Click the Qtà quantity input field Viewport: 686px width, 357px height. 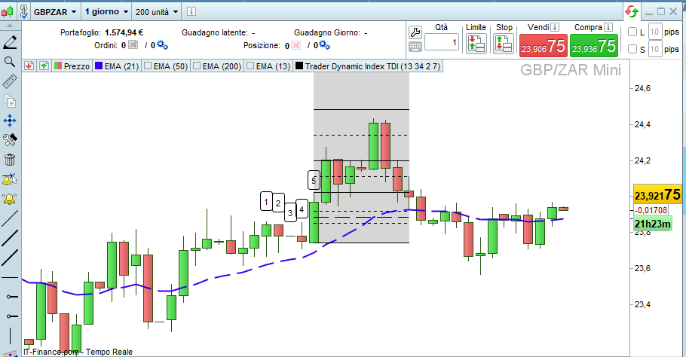click(442, 42)
